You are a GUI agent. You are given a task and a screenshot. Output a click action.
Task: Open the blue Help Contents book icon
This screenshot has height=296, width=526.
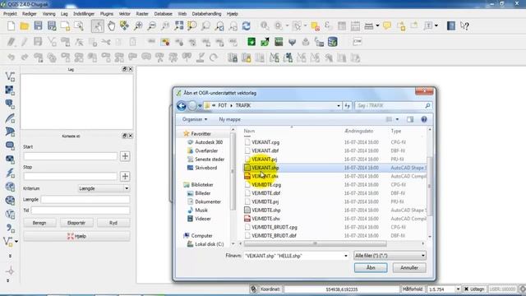click(451, 25)
